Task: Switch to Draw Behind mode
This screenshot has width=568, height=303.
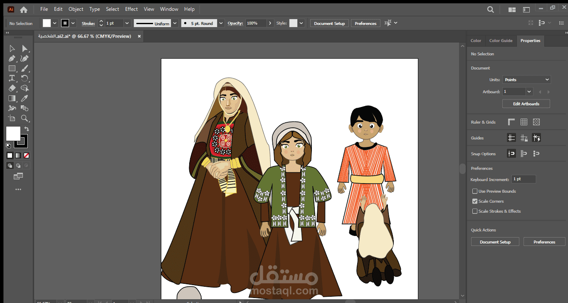Action: (18, 166)
